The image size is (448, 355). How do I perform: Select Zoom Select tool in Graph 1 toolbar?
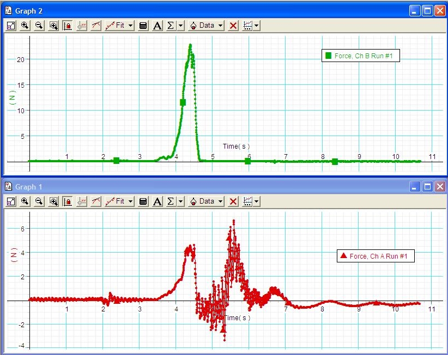click(x=53, y=201)
